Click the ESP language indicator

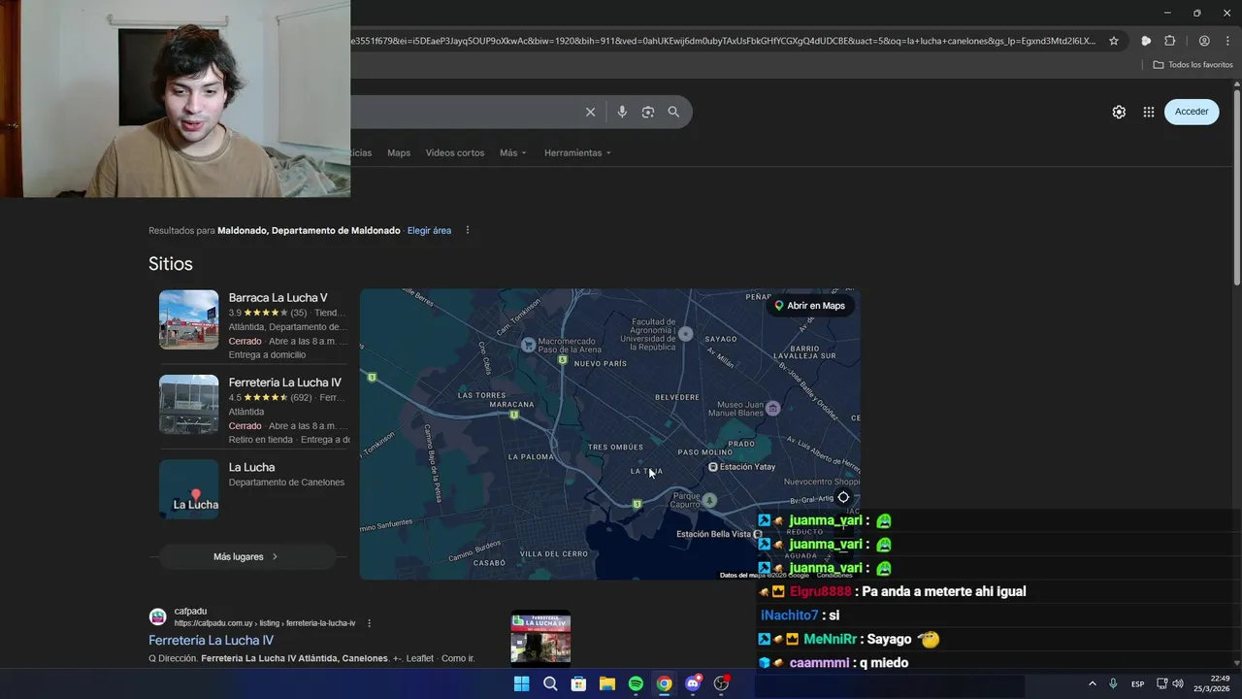tap(1137, 683)
